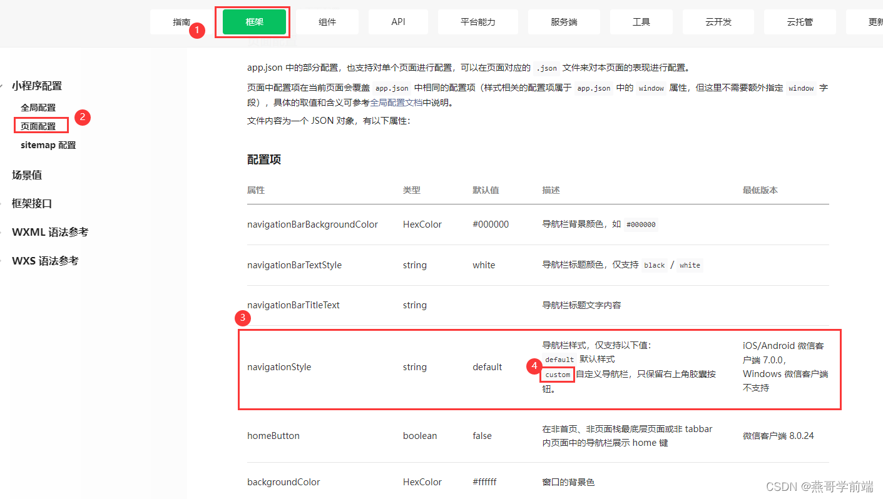Click the false default value cell

click(482, 436)
